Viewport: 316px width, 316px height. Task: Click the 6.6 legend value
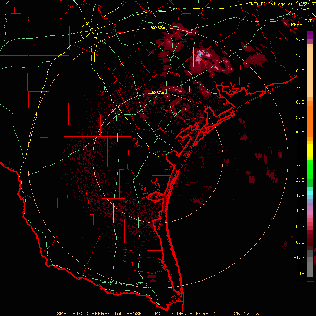[x=300, y=102]
